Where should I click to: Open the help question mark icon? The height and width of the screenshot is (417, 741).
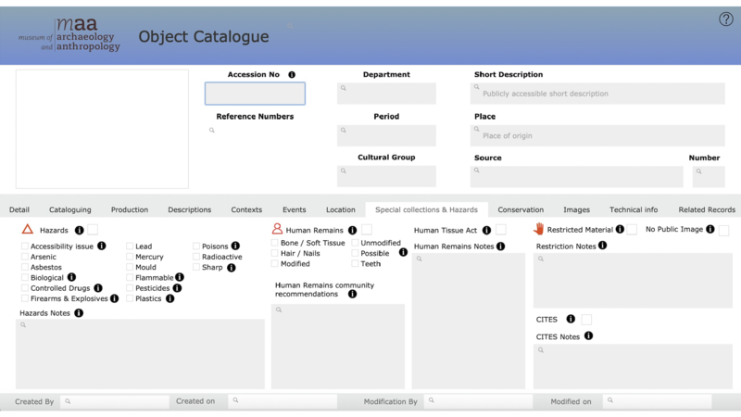pos(726,19)
